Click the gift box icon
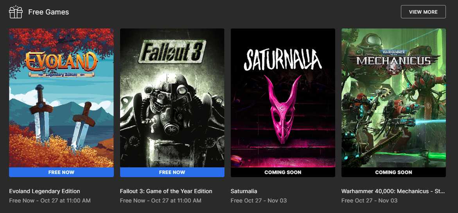458x213 pixels. 16,12
